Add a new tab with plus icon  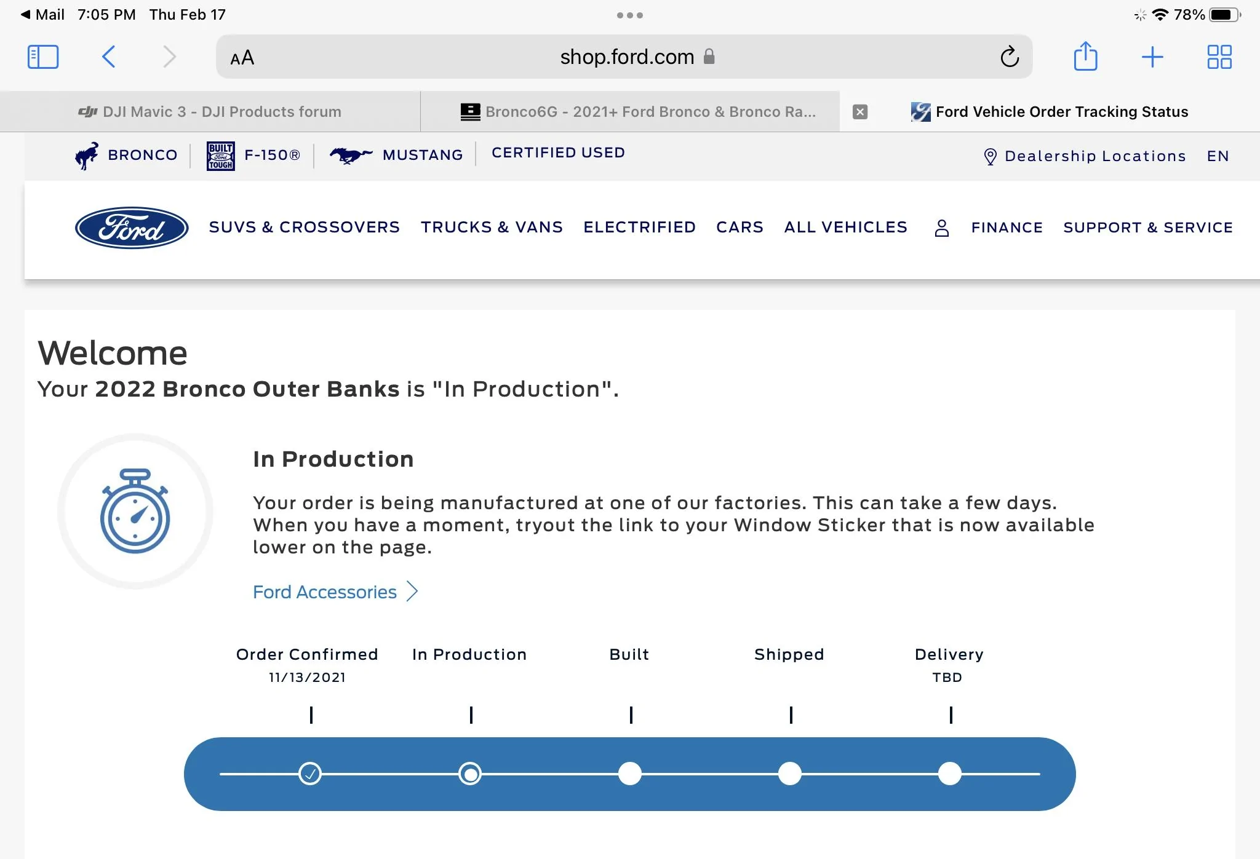click(x=1152, y=57)
